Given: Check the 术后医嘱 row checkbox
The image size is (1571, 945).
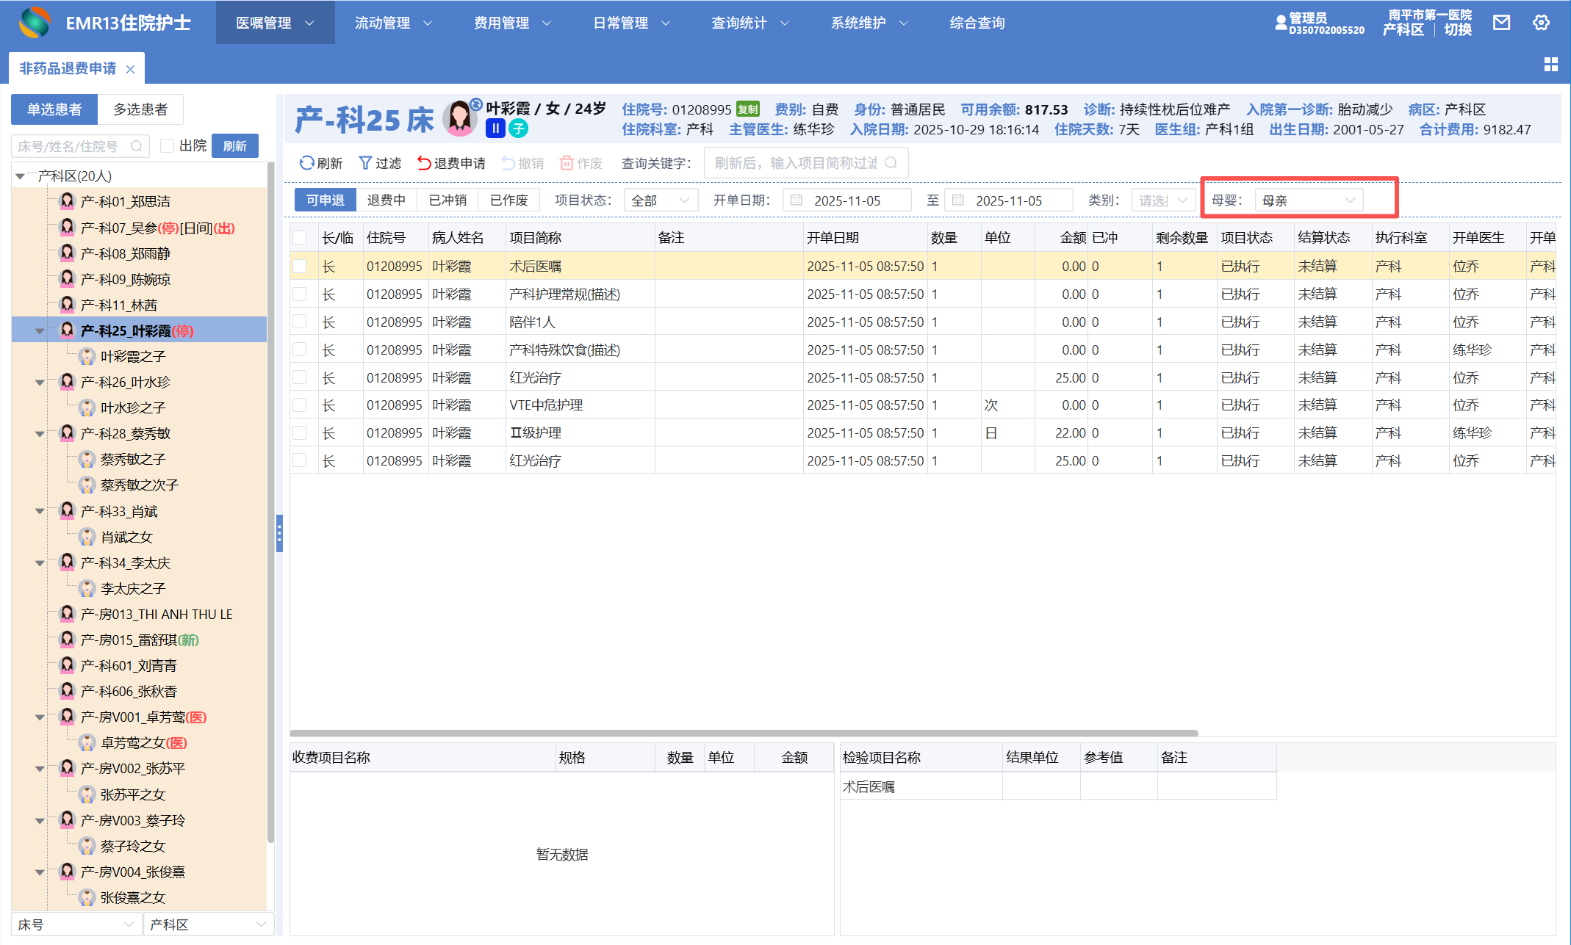Looking at the screenshot, I should point(300,267).
